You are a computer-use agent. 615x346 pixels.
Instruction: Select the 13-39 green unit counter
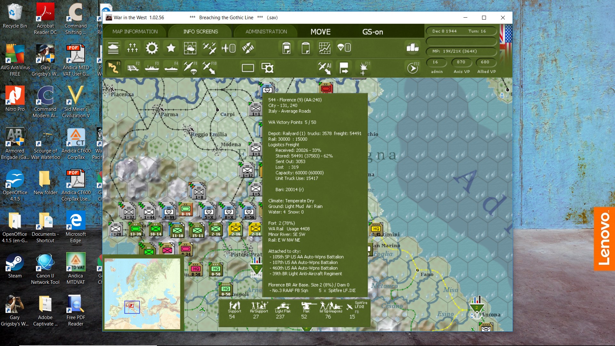[x=135, y=229]
